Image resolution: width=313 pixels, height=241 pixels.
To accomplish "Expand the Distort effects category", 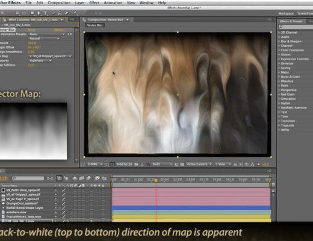I will (279, 55).
